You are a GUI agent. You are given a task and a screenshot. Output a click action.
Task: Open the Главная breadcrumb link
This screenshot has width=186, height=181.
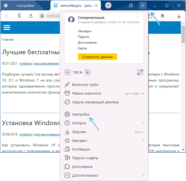(8, 40)
